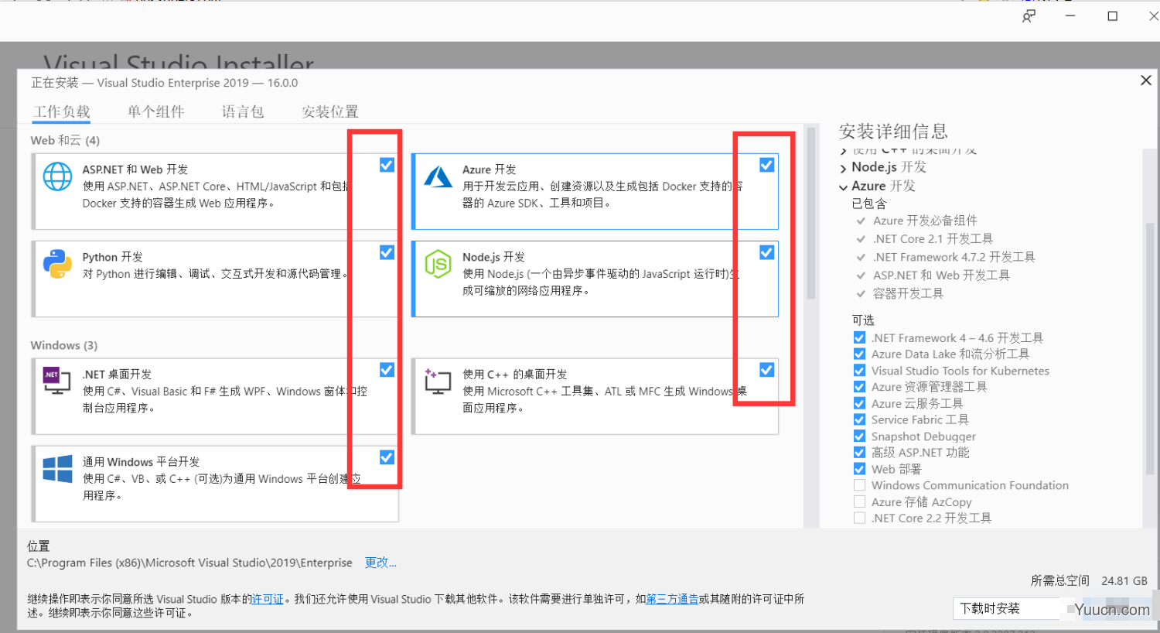1160x633 pixels.
Task: Toggle Azure Data Lake 和流分析工具 option
Action: pyautogui.click(x=859, y=354)
